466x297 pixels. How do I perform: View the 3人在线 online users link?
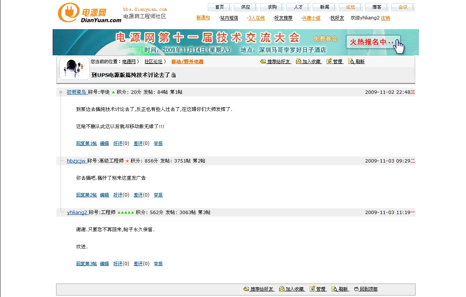click(x=256, y=18)
